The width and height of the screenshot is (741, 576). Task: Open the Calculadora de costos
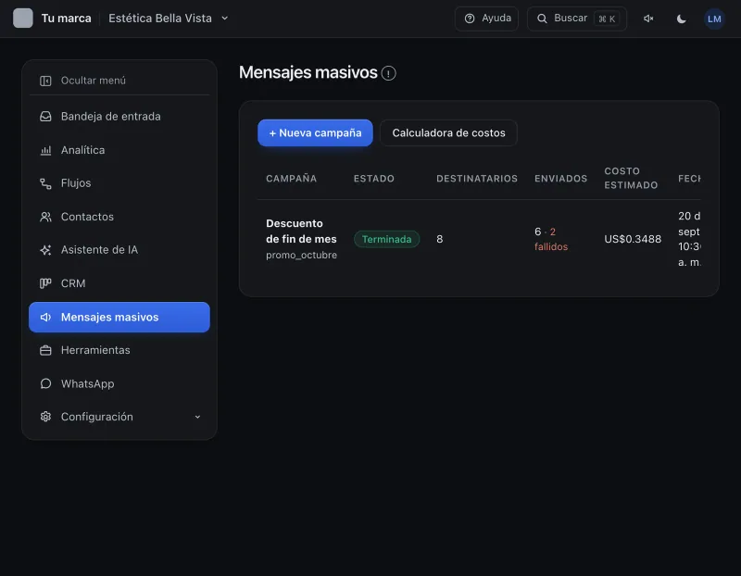[448, 132]
